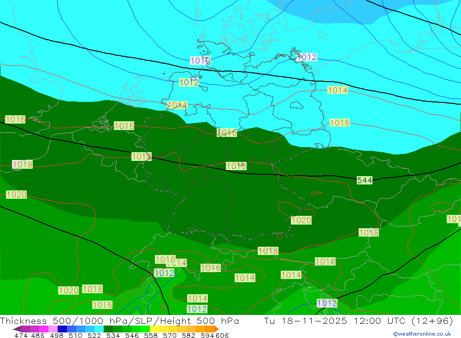Click the orange right arrow of legend

[217, 329]
